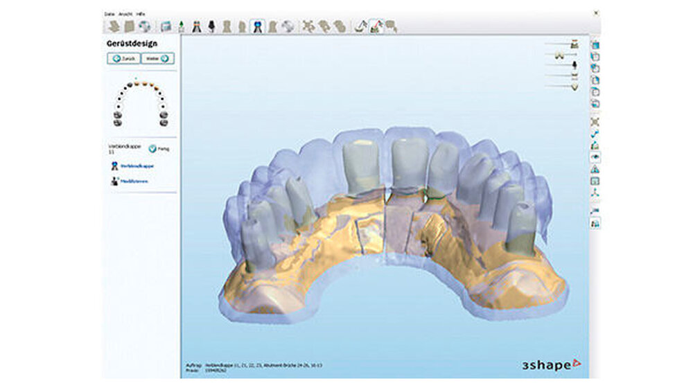
Task: Click the black implant abutment toolbar icon
Action: [211, 27]
